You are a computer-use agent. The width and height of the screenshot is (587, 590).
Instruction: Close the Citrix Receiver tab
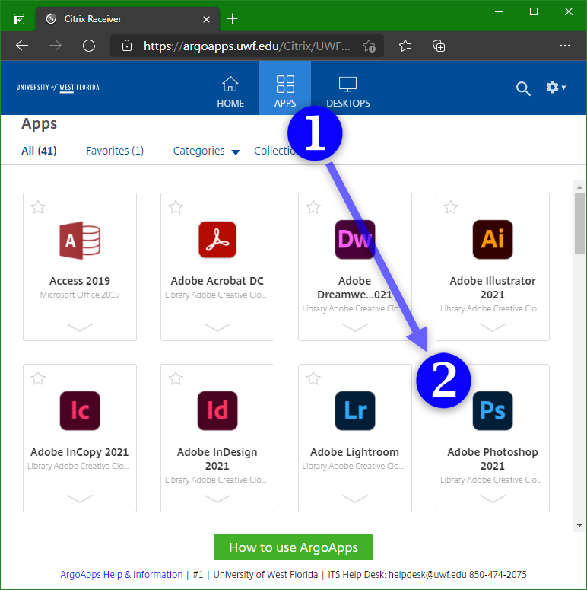click(206, 19)
